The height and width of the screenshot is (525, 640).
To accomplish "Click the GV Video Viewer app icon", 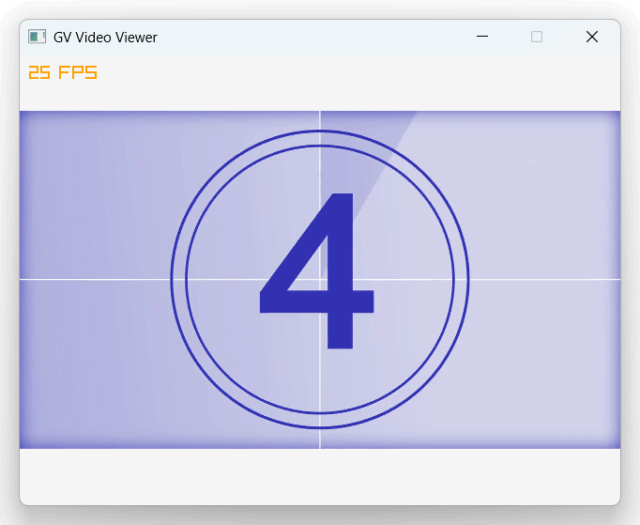I will [37, 37].
